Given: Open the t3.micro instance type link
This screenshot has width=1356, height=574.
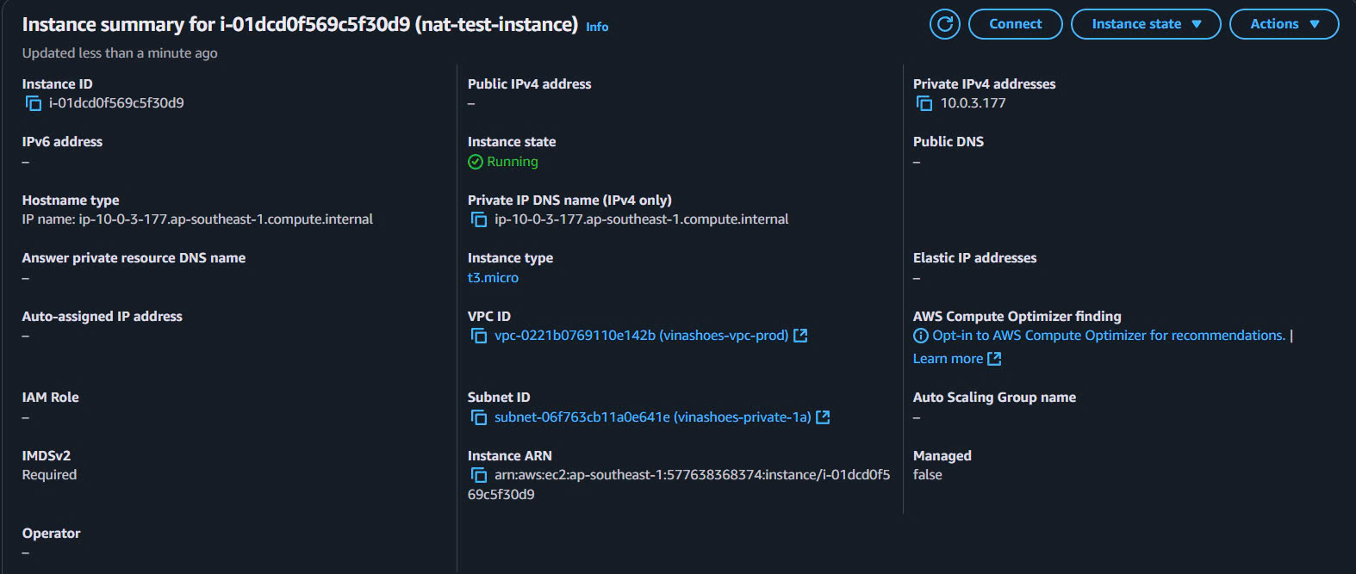Looking at the screenshot, I should [x=495, y=277].
